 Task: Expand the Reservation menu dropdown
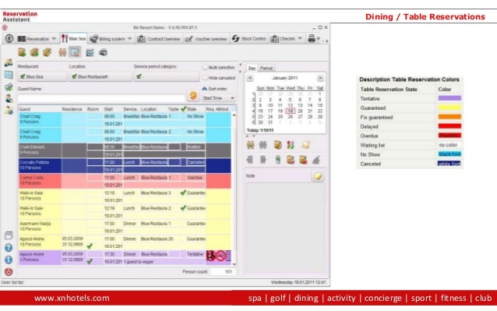[54, 39]
